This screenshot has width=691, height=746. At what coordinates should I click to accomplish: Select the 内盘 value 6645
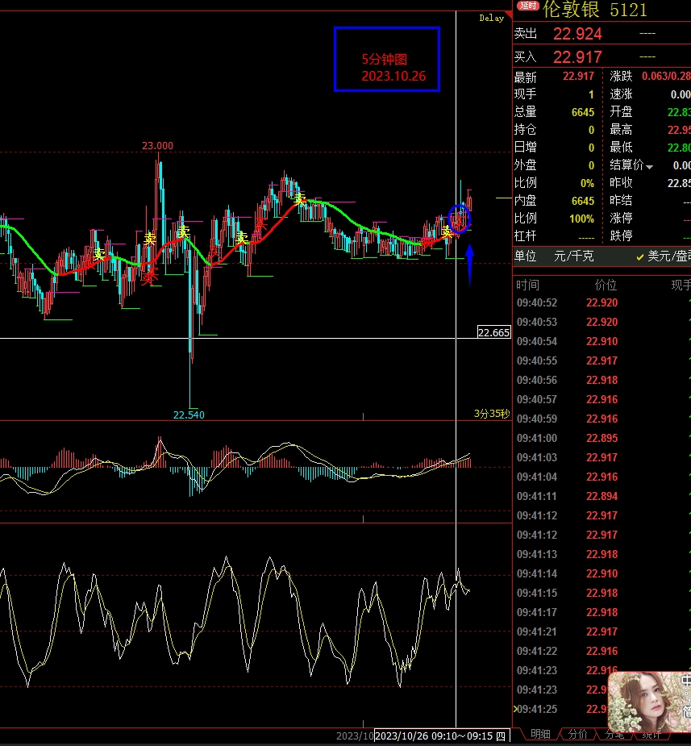tap(583, 201)
